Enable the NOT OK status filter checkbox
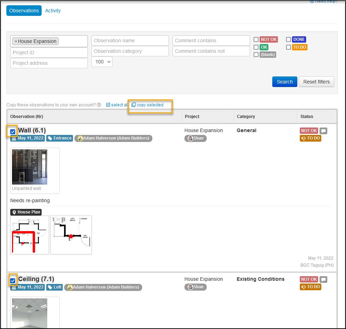The width and height of the screenshot is (346, 329). point(256,39)
